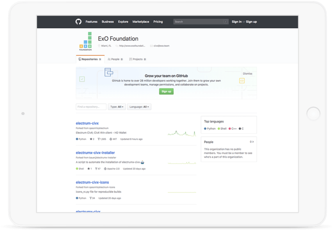
Task: Open the People sidebar heading
Action: (x=208, y=142)
